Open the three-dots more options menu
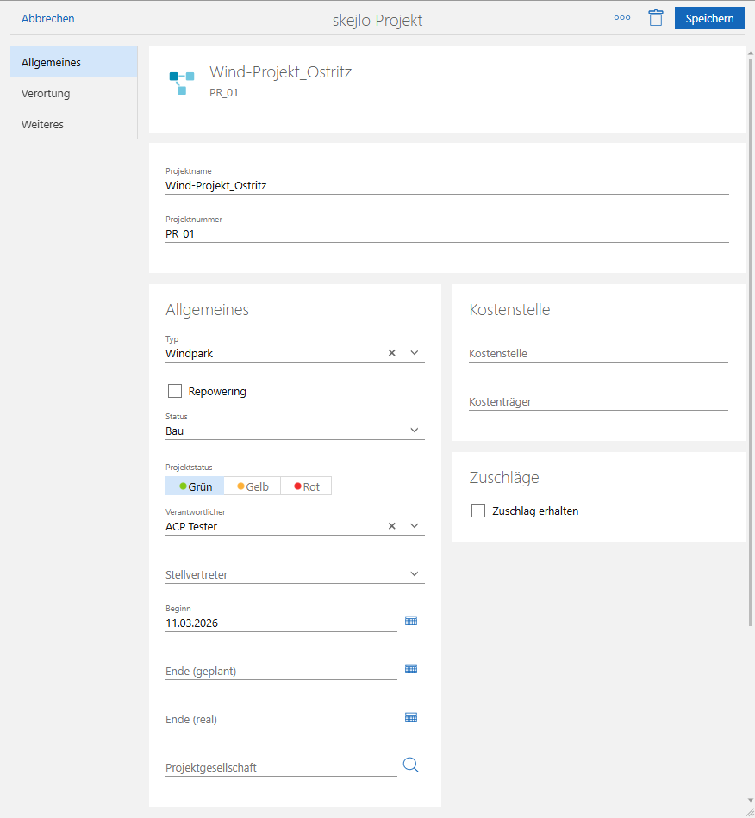Screen dimensions: 755x818 pos(622,18)
